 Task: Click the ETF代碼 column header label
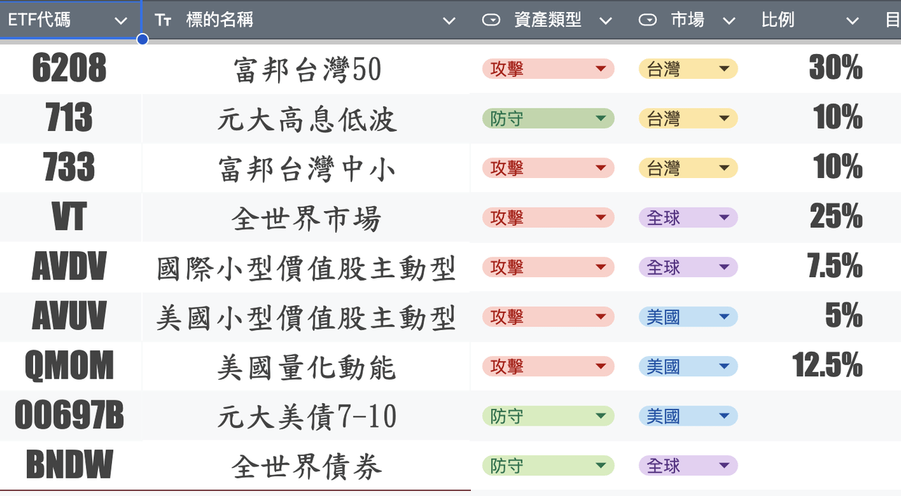pos(39,20)
